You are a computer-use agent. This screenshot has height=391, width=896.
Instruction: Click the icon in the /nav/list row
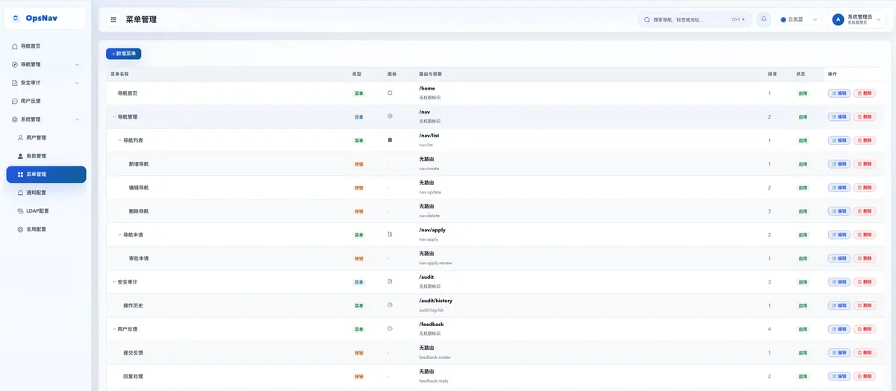point(390,140)
